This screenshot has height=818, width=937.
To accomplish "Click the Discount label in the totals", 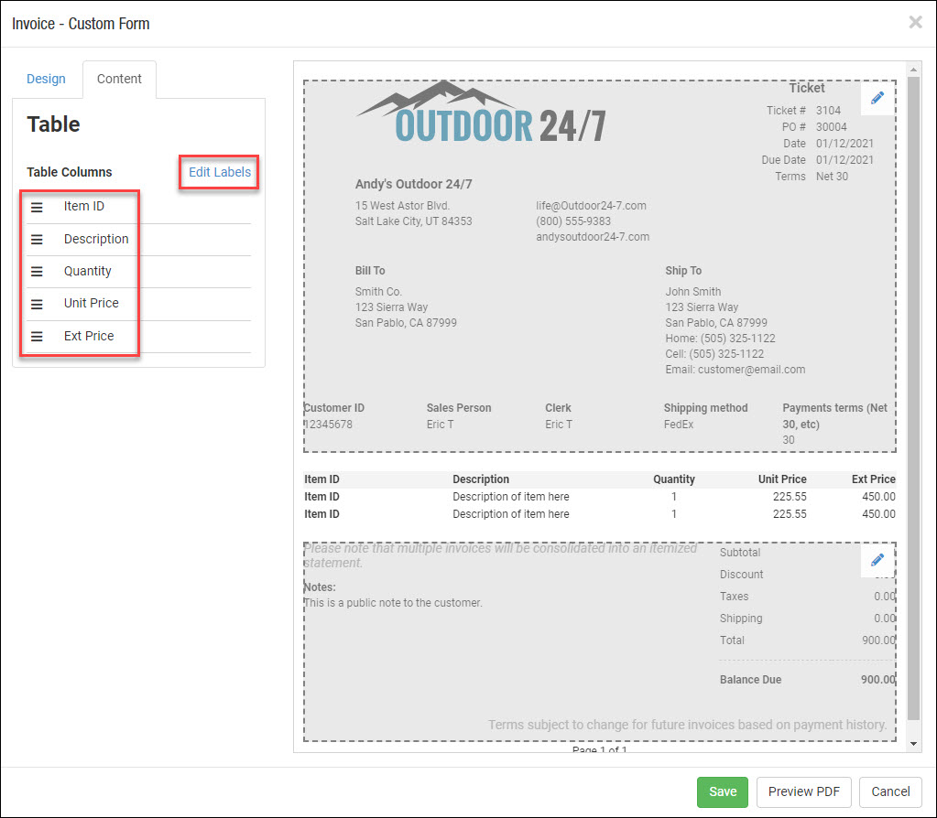I will click(742, 575).
